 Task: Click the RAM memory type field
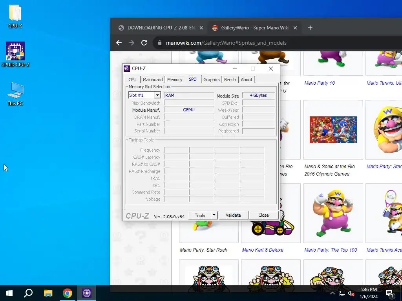click(x=189, y=95)
